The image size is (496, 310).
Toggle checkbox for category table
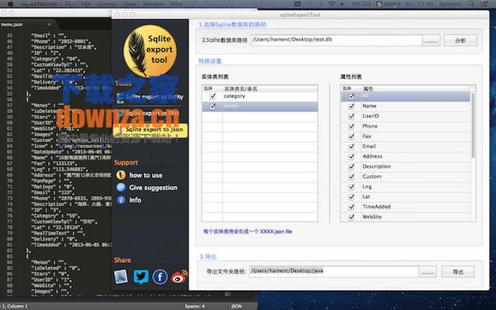click(212, 96)
